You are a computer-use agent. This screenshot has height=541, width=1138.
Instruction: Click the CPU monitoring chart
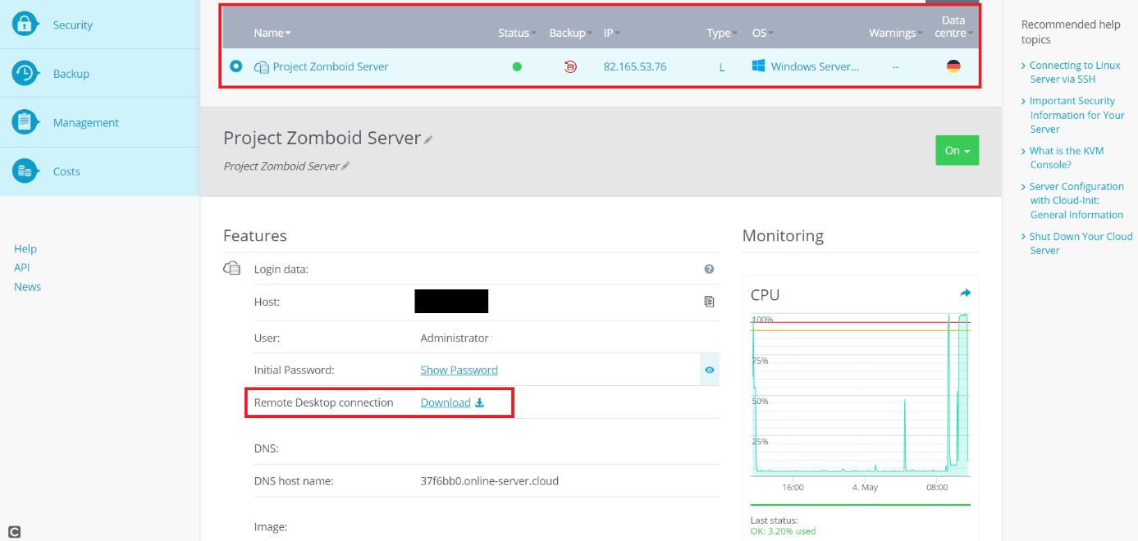(860, 394)
